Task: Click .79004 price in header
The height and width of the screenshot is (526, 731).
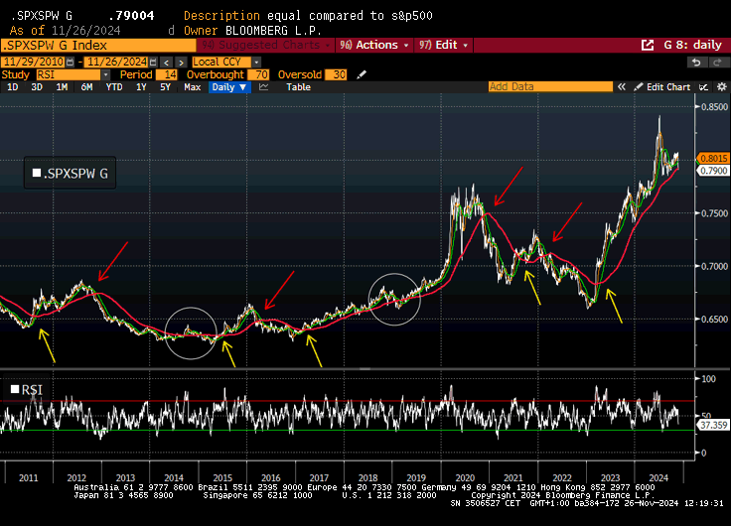Action: click(x=131, y=16)
